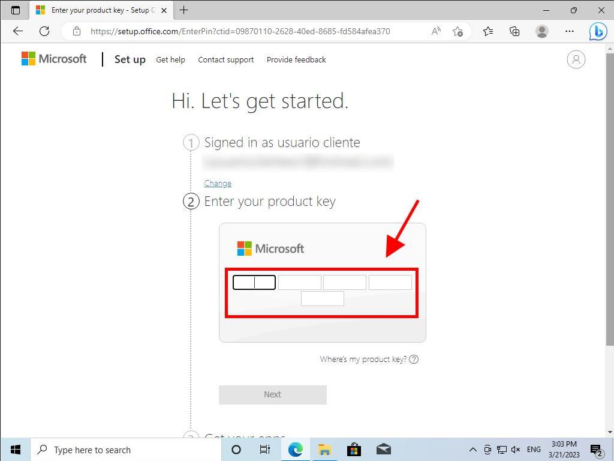Click the help question mark next to product key
Viewport: 614px width, 461px height.
(x=414, y=359)
